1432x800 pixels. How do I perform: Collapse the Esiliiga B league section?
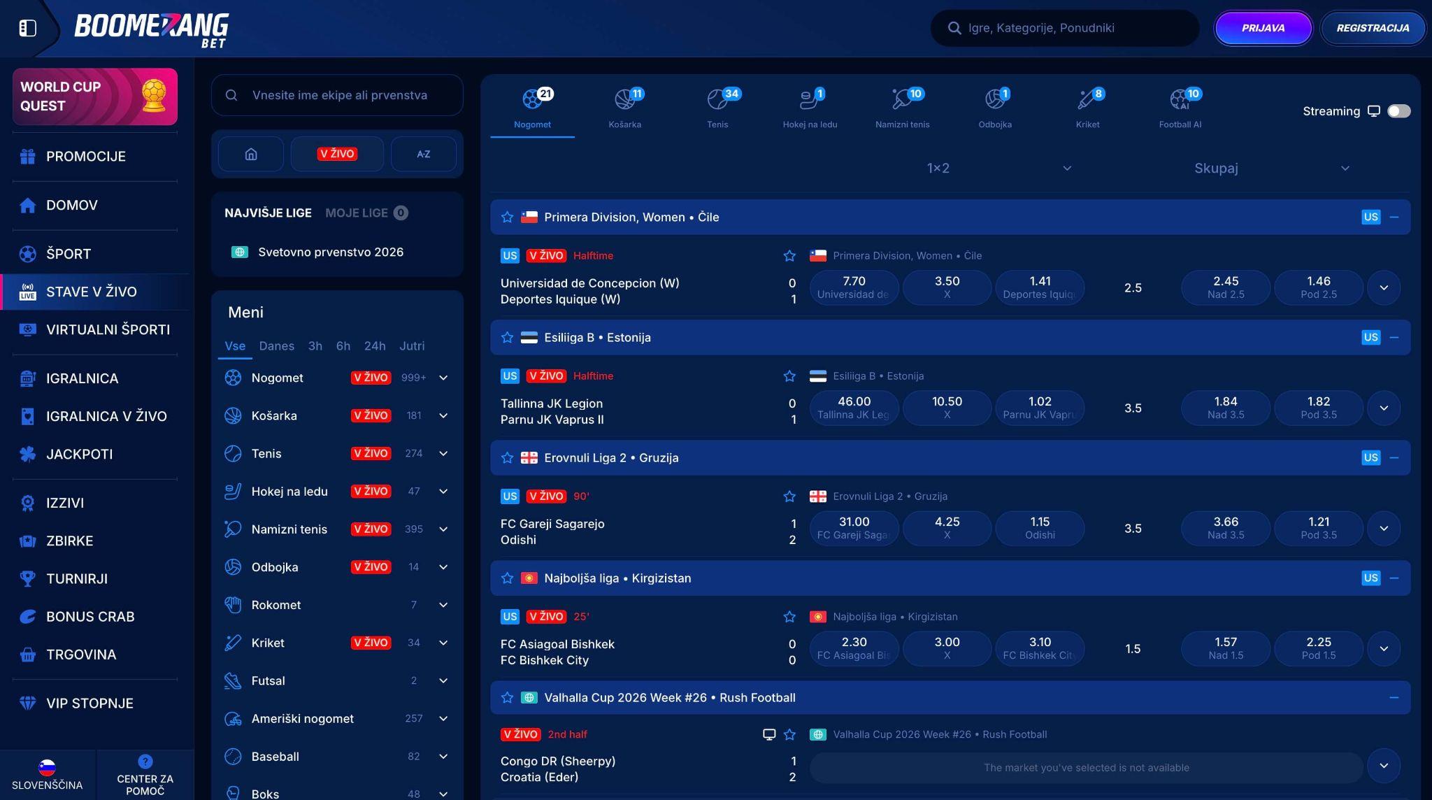coord(1394,337)
